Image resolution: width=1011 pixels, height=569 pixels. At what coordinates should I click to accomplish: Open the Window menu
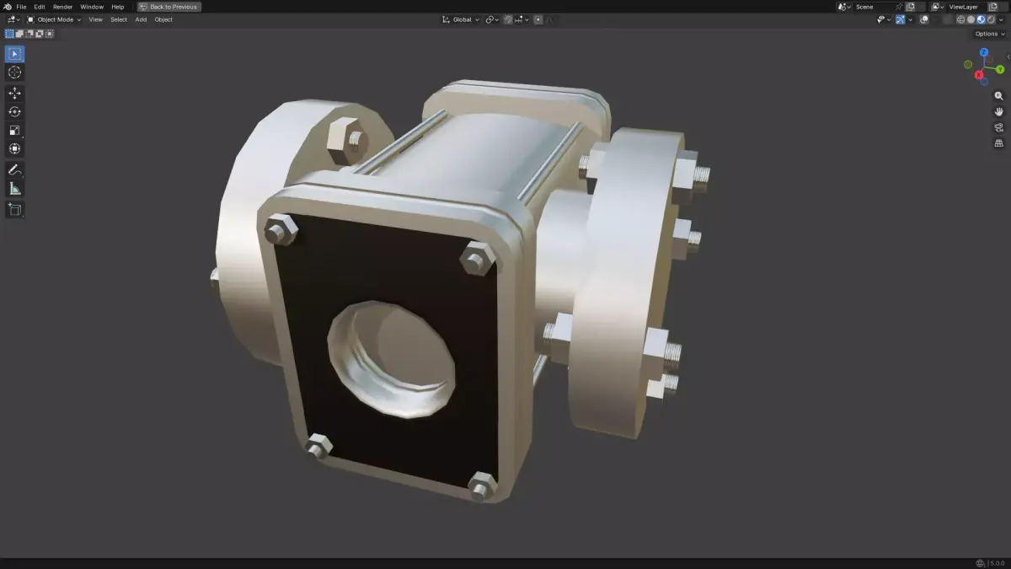(x=92, y=7)
